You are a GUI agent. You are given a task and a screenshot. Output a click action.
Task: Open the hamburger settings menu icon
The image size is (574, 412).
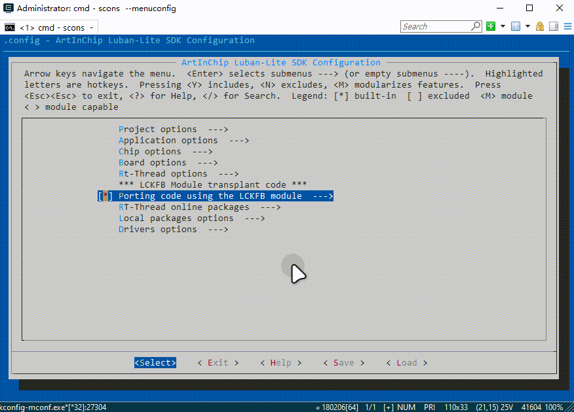pyautogui.click(x=566, y=27)
